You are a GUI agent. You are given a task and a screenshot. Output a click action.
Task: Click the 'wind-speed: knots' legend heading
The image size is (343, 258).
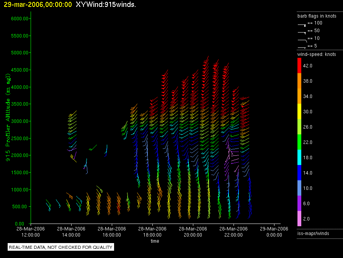coord(317,54)
